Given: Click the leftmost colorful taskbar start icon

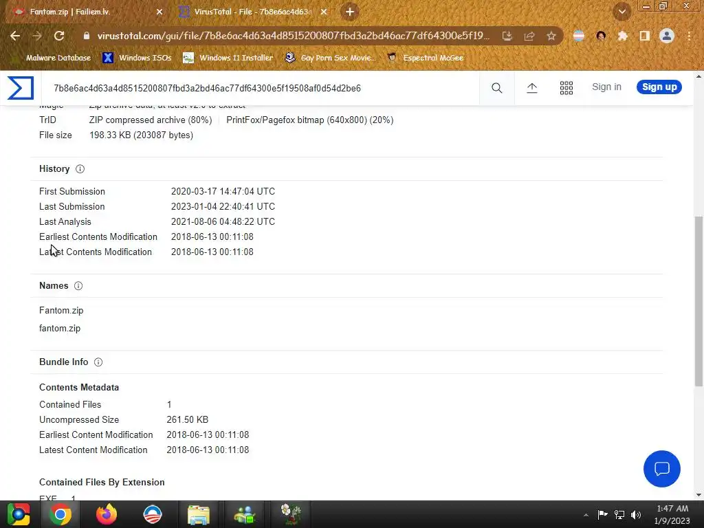Looking at the screenshot, I should pyautogui.click(x=19, y=514).
